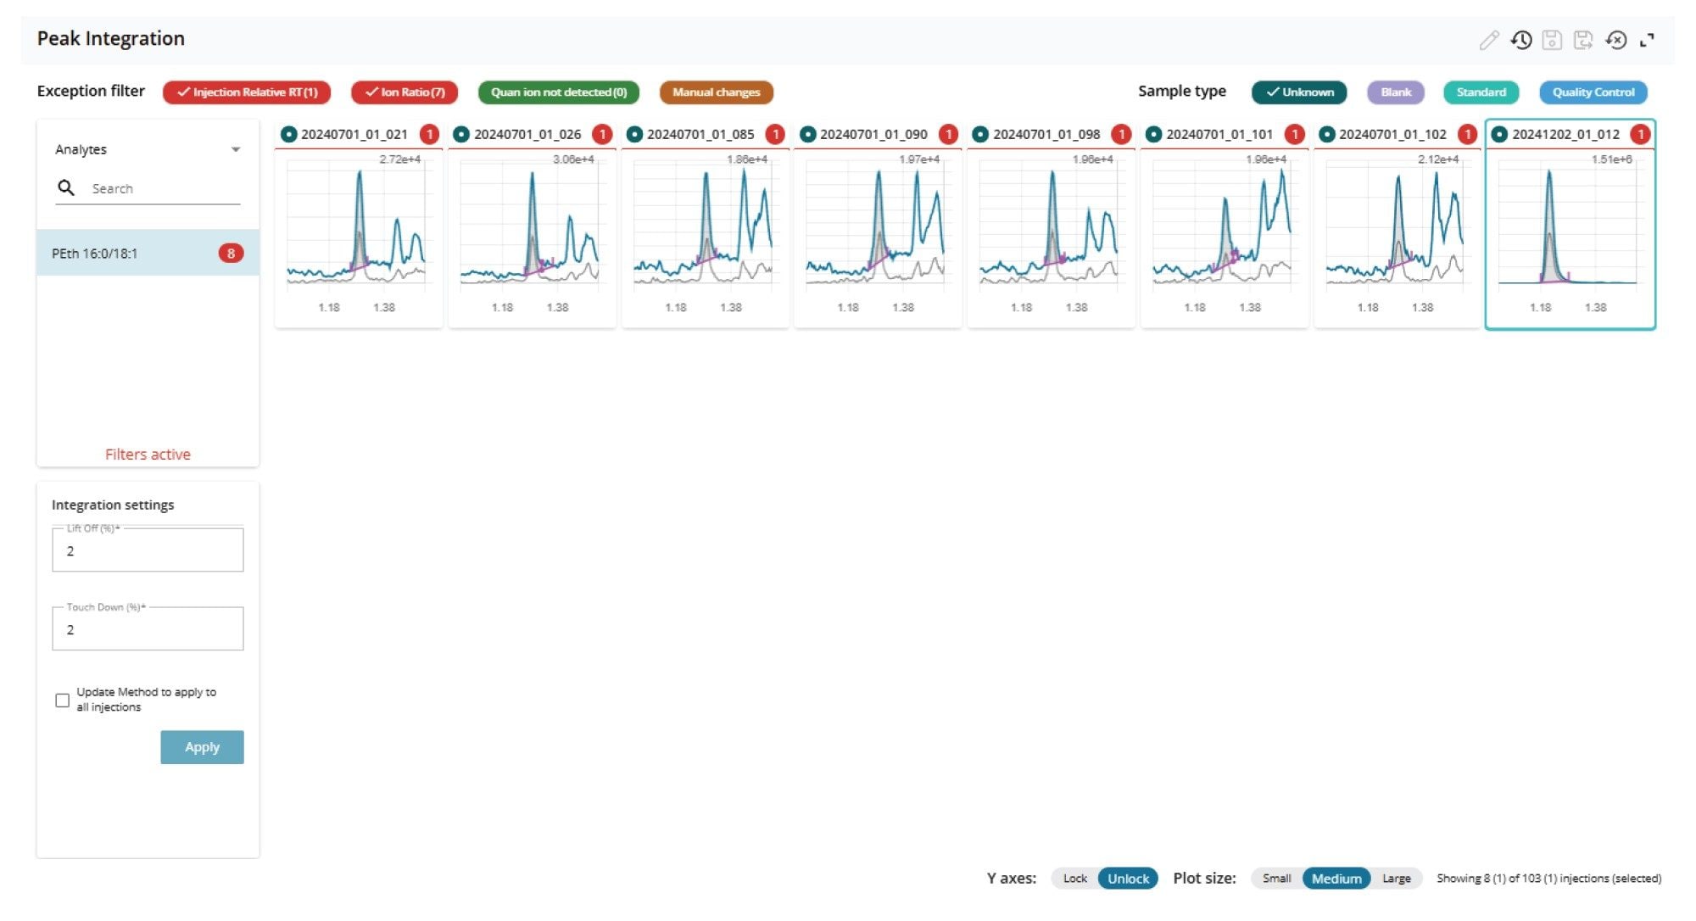1696x921 pixels.
Task: Toggle Quan ion not detected (0) filter
Action: [x=559, y=92]
